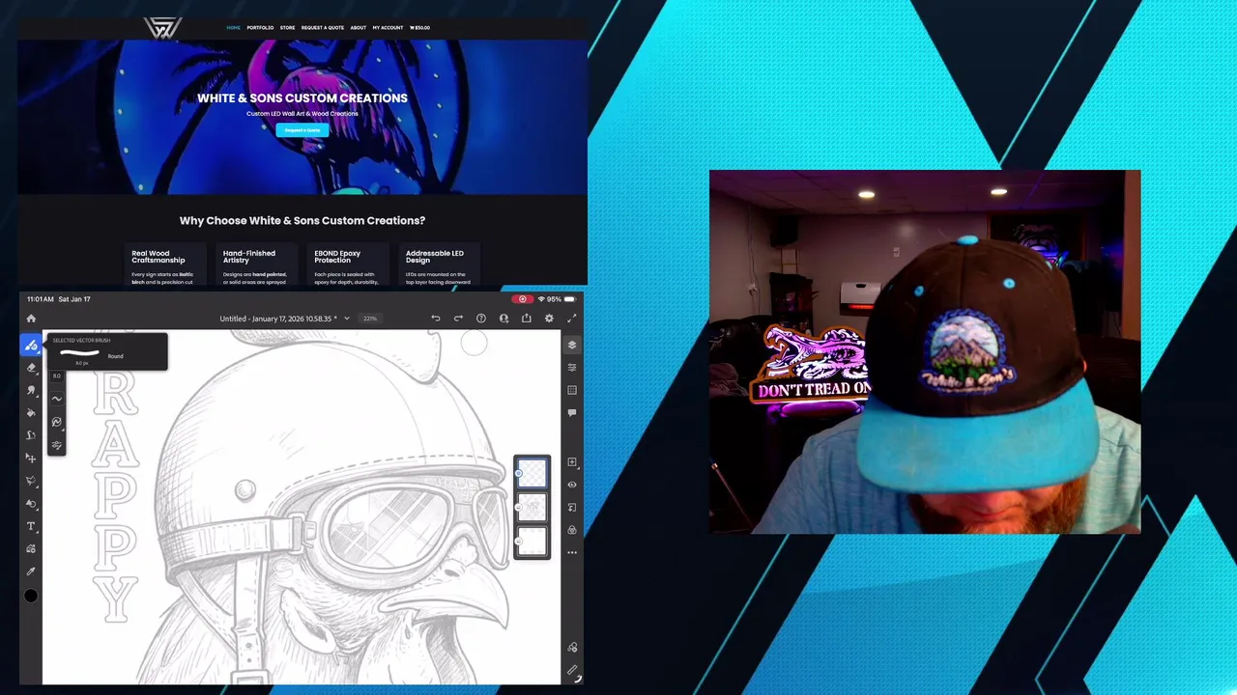The image size is (1237, 695).
Task: Click the Hand-Finished Artistry card
Action: click(255, 264)
